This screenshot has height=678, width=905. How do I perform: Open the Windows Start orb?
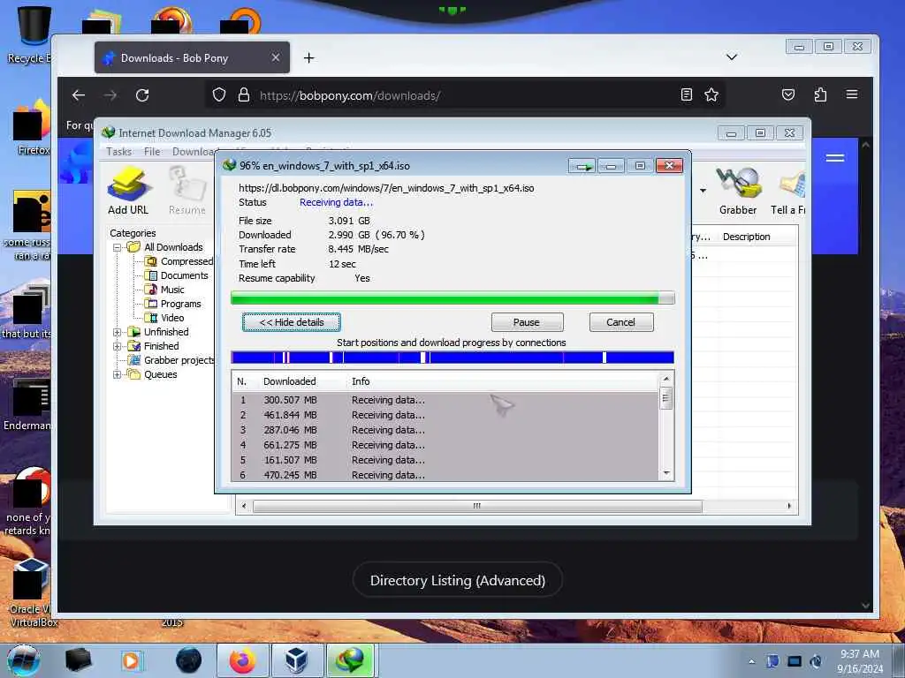point(23,660)
